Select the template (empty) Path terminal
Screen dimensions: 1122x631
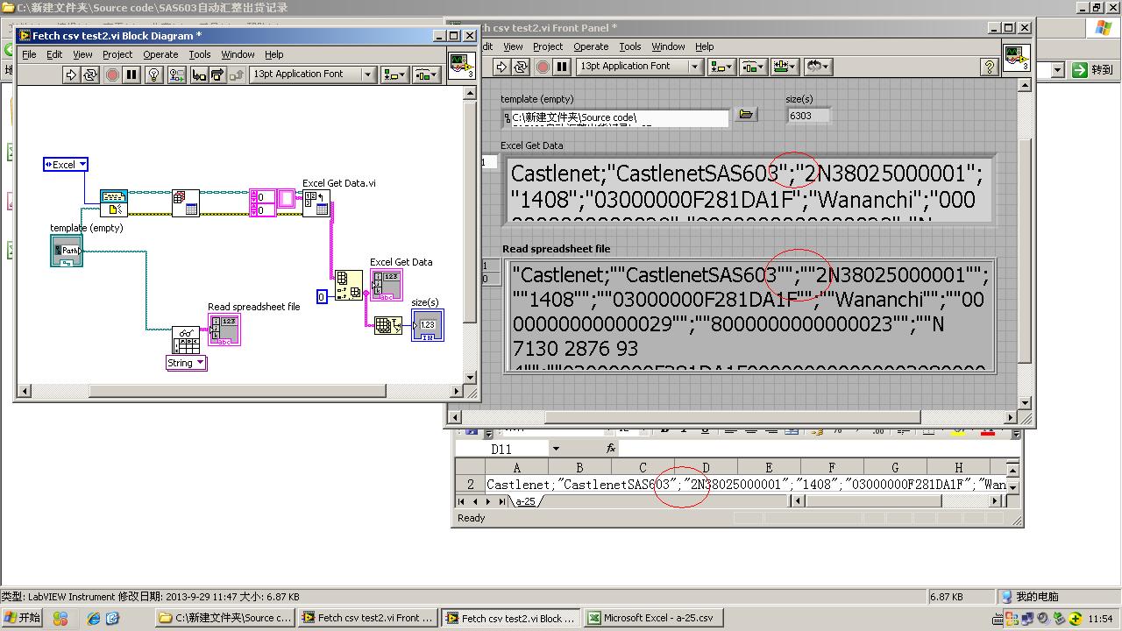click(67, 251)
